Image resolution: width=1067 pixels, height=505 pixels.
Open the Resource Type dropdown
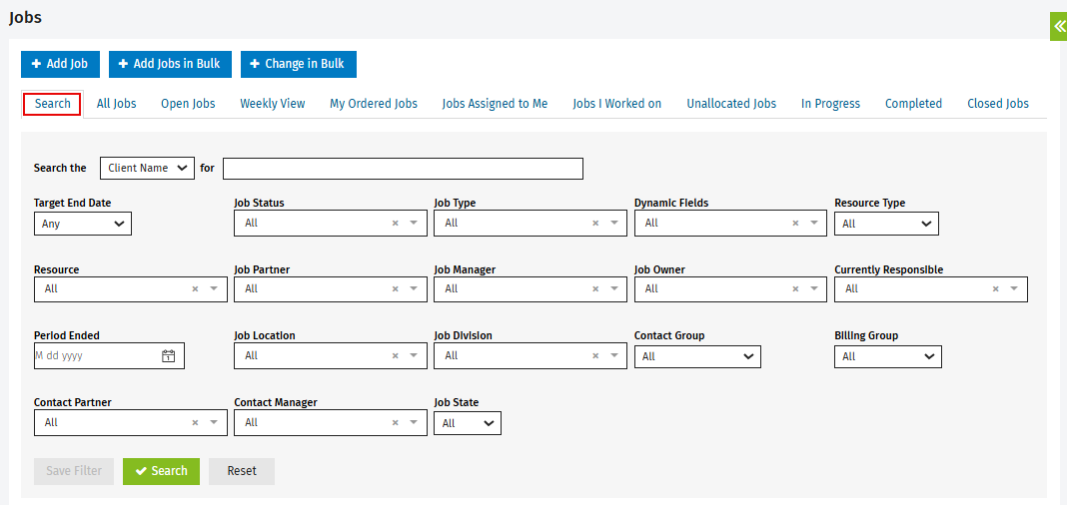(x=887, y=224)
